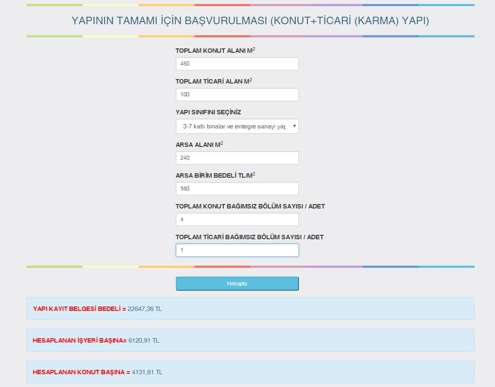Click the rainbow divider above the Hesapla button
The image size is (495, 387).
coord(250,267)
